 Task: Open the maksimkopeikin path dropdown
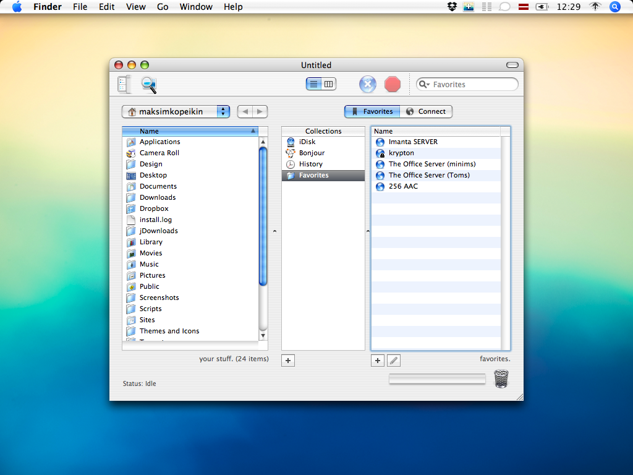tap(176, 111)
